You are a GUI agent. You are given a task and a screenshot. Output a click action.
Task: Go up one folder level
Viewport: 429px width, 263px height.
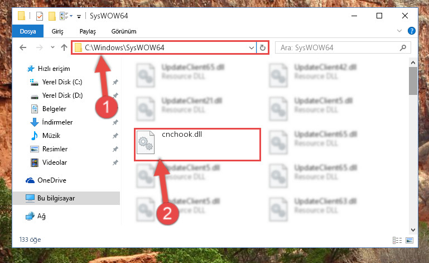coord(64,47)
